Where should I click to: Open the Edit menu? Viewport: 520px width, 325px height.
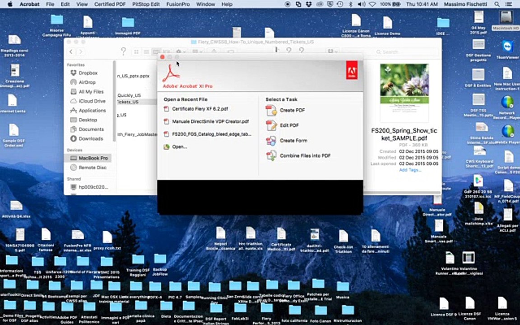tap(65, 5)
